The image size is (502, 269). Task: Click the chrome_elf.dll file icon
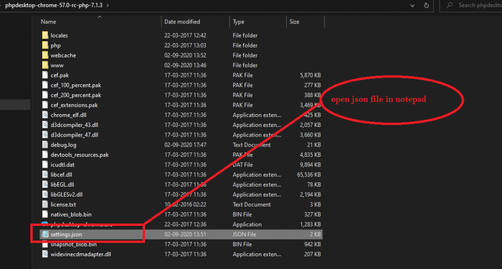(x=45, y=115)
